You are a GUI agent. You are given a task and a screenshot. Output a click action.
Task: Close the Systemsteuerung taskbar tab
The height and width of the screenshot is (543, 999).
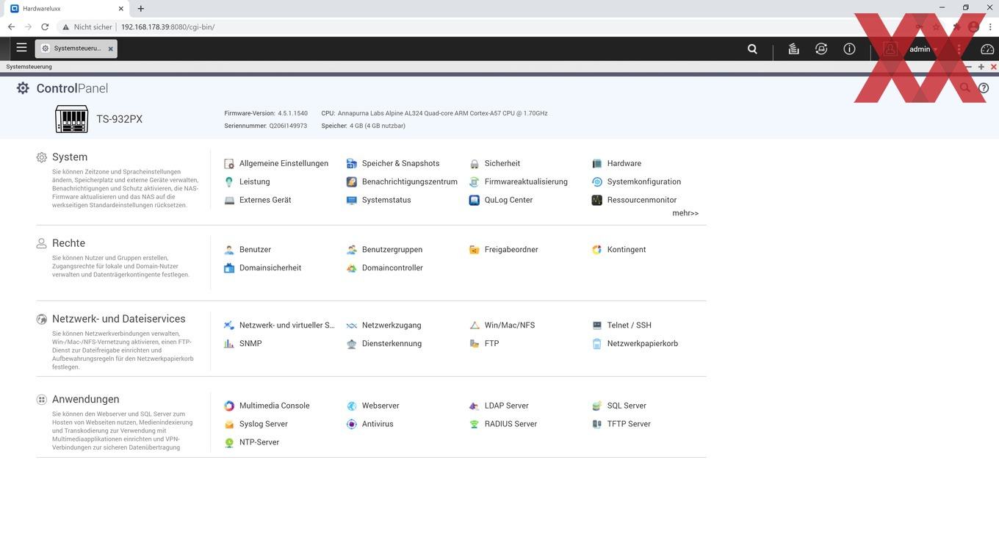point(111,49)
